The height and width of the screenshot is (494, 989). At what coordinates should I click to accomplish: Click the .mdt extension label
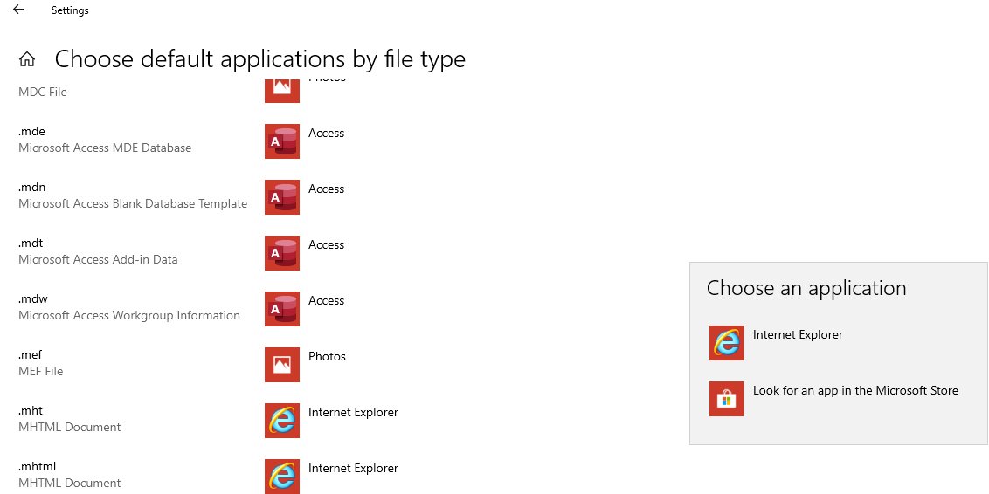[31, 244]
